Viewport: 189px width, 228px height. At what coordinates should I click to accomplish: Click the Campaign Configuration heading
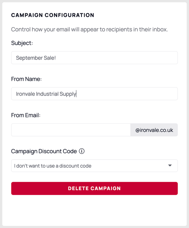click(x=53, y=15)
